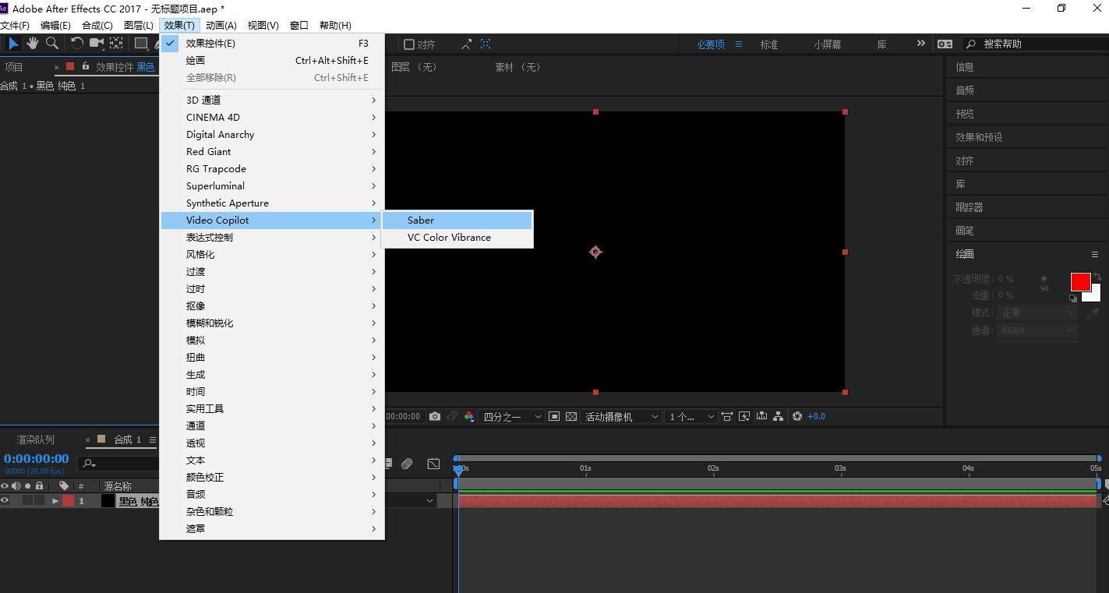The height and width of the screenshot is (593, 1109).
Task: Click the label tag column header
Action: [x=64, y=486]
